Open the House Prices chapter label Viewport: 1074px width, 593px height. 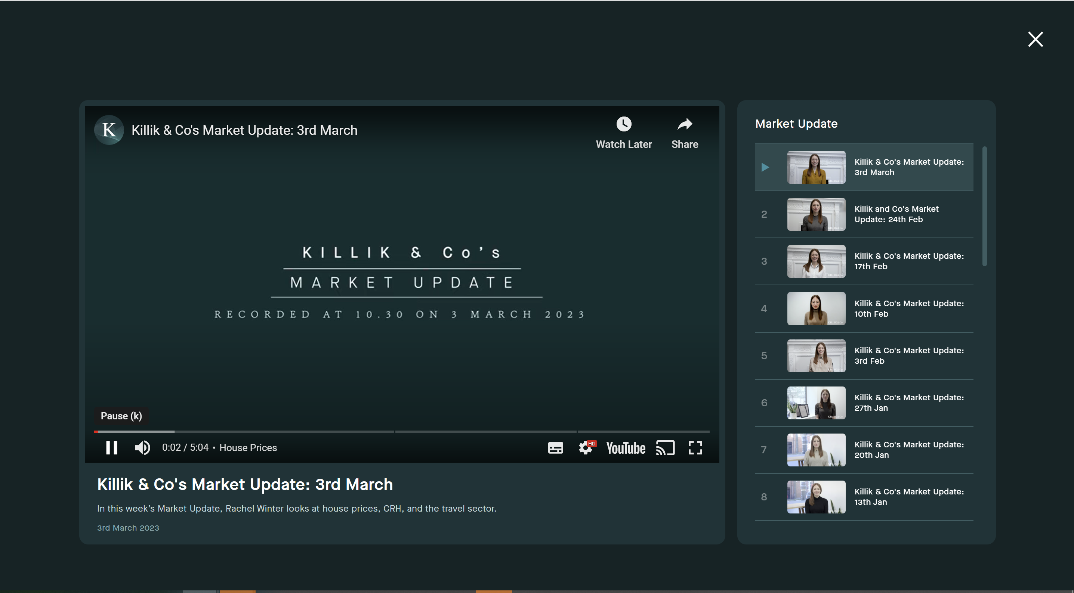point(248,448)
